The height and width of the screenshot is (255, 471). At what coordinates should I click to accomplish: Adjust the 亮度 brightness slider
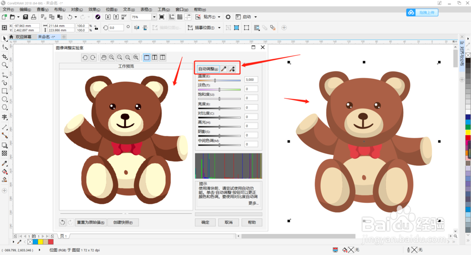(x=219, y=108)
